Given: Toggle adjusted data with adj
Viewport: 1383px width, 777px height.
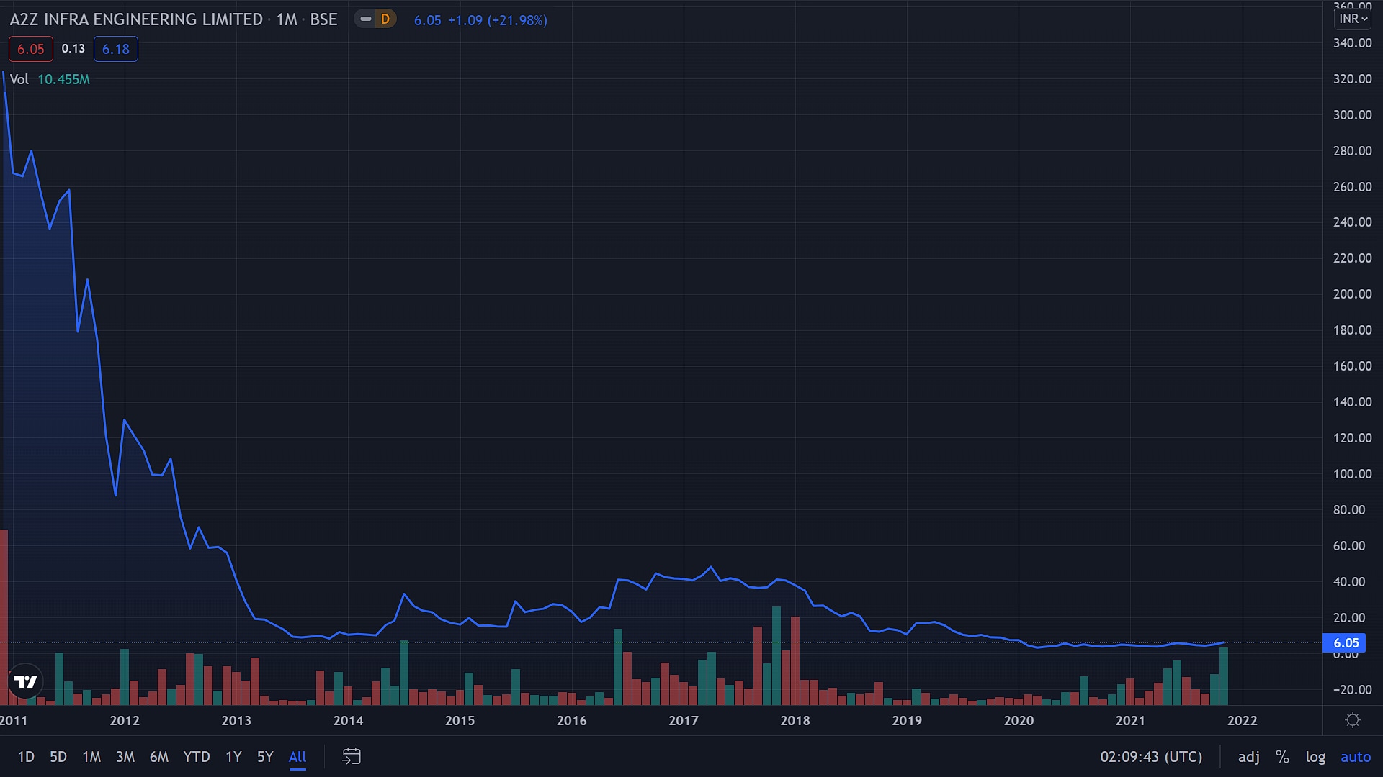Looking at the screenshot, I should [x=1248, y=756].
